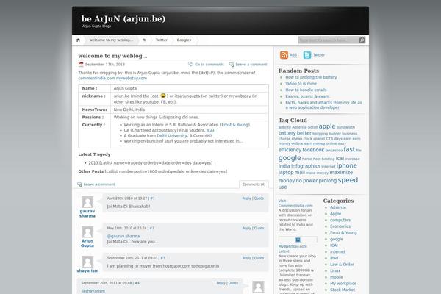Reply to comment #4
This screenshot has height=294, width=441.
220,283
